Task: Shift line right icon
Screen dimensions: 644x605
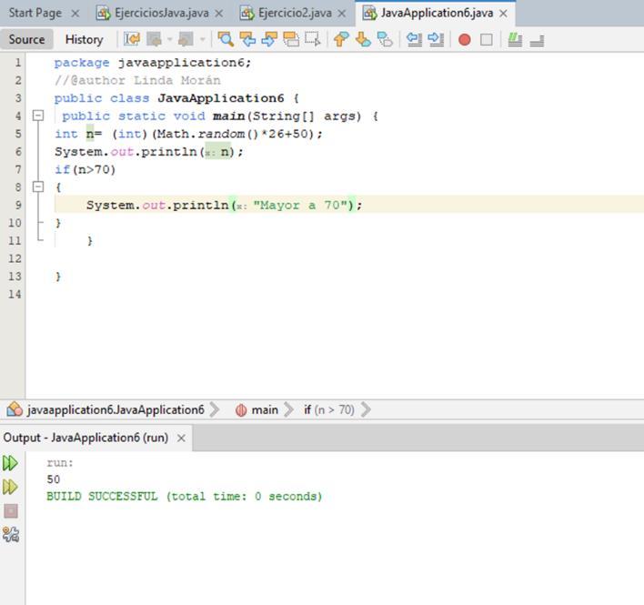Action: pyautogui.click(x=436, y=39)
